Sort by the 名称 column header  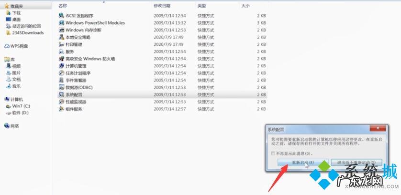pos(63,6)
